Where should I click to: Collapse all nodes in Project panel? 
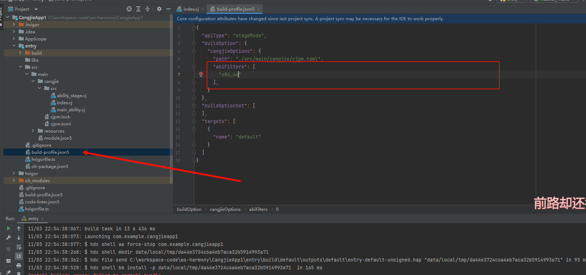148,9
